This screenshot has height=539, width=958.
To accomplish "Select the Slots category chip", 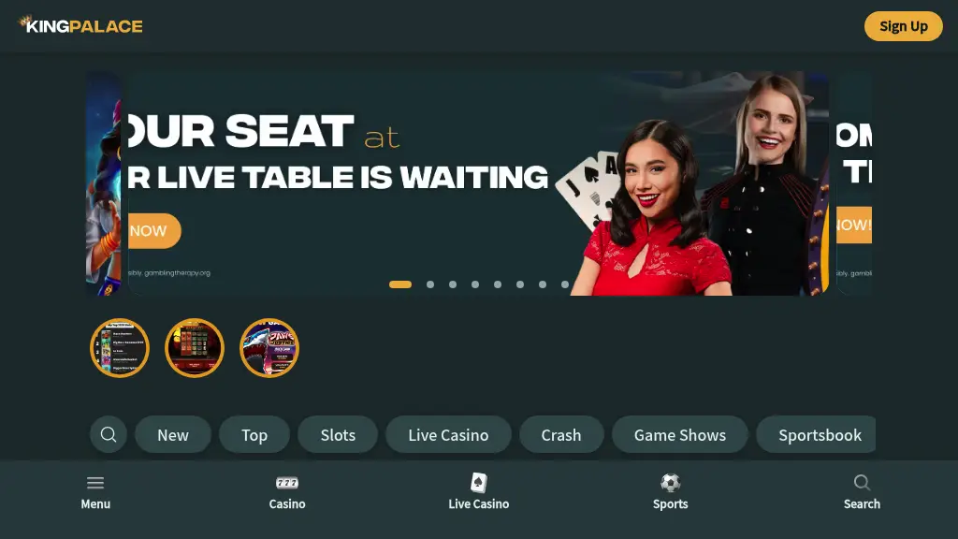I will pyautogui.click(x=338, y=434).
